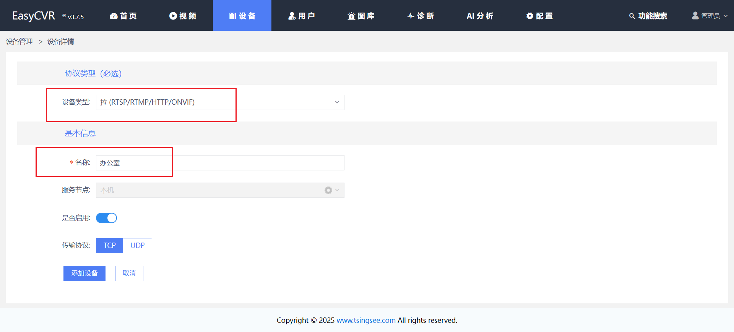Open the www.tsingsee.com footer link
This screenshot has height=332, width=734.
366,321
